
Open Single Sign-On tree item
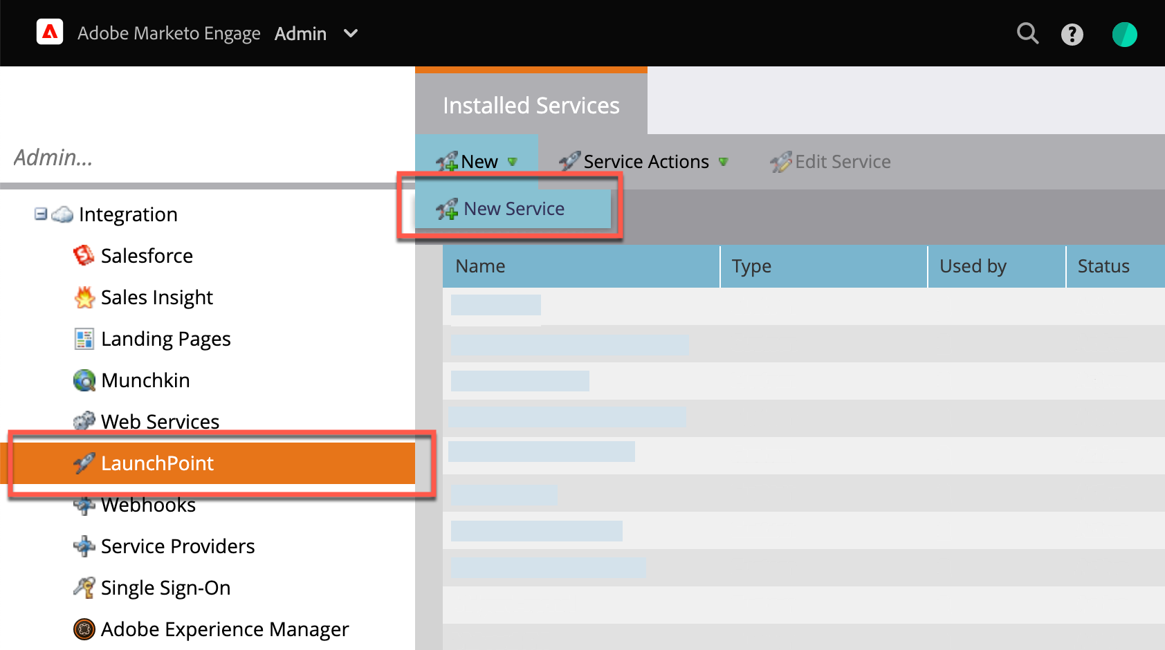click(x=165, y=588)
